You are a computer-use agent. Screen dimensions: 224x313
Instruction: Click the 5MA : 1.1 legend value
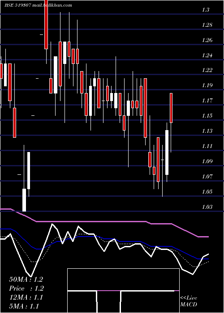pos(24,306)
